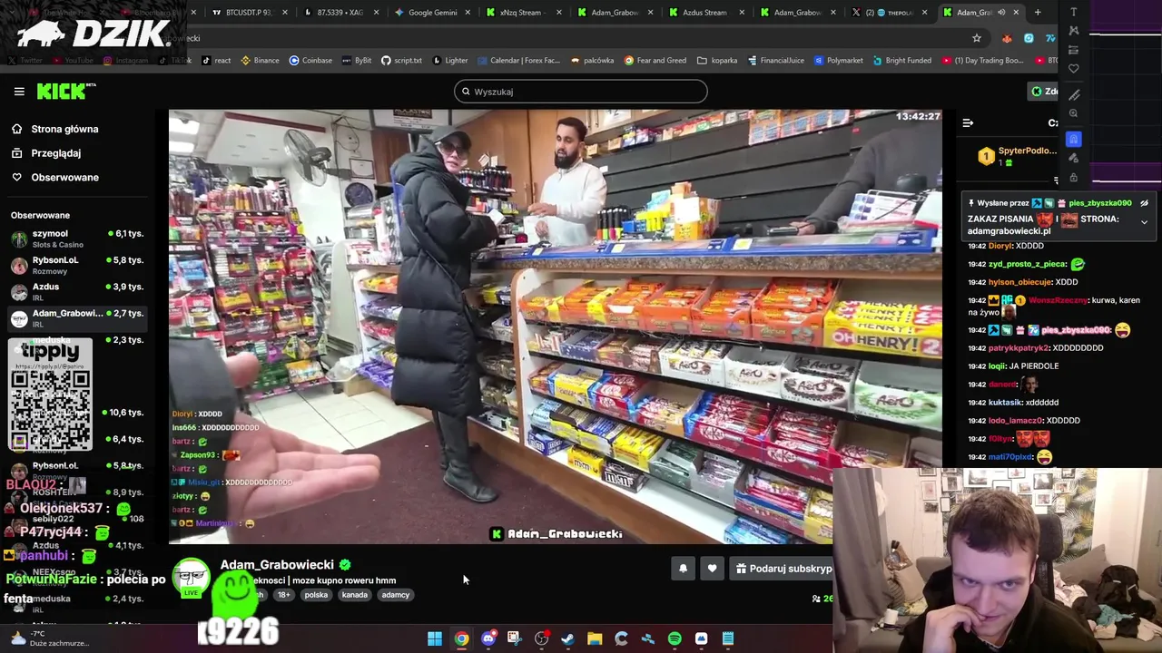This screenshot has width=1162, height=653.
Task: Open Steam from the taskbar
Action: tap(568, 638)
